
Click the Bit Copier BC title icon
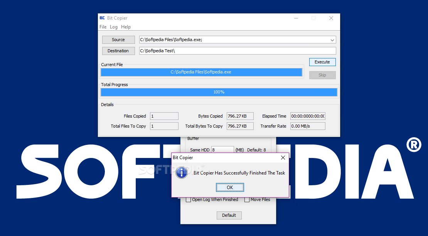coord(102,18)
